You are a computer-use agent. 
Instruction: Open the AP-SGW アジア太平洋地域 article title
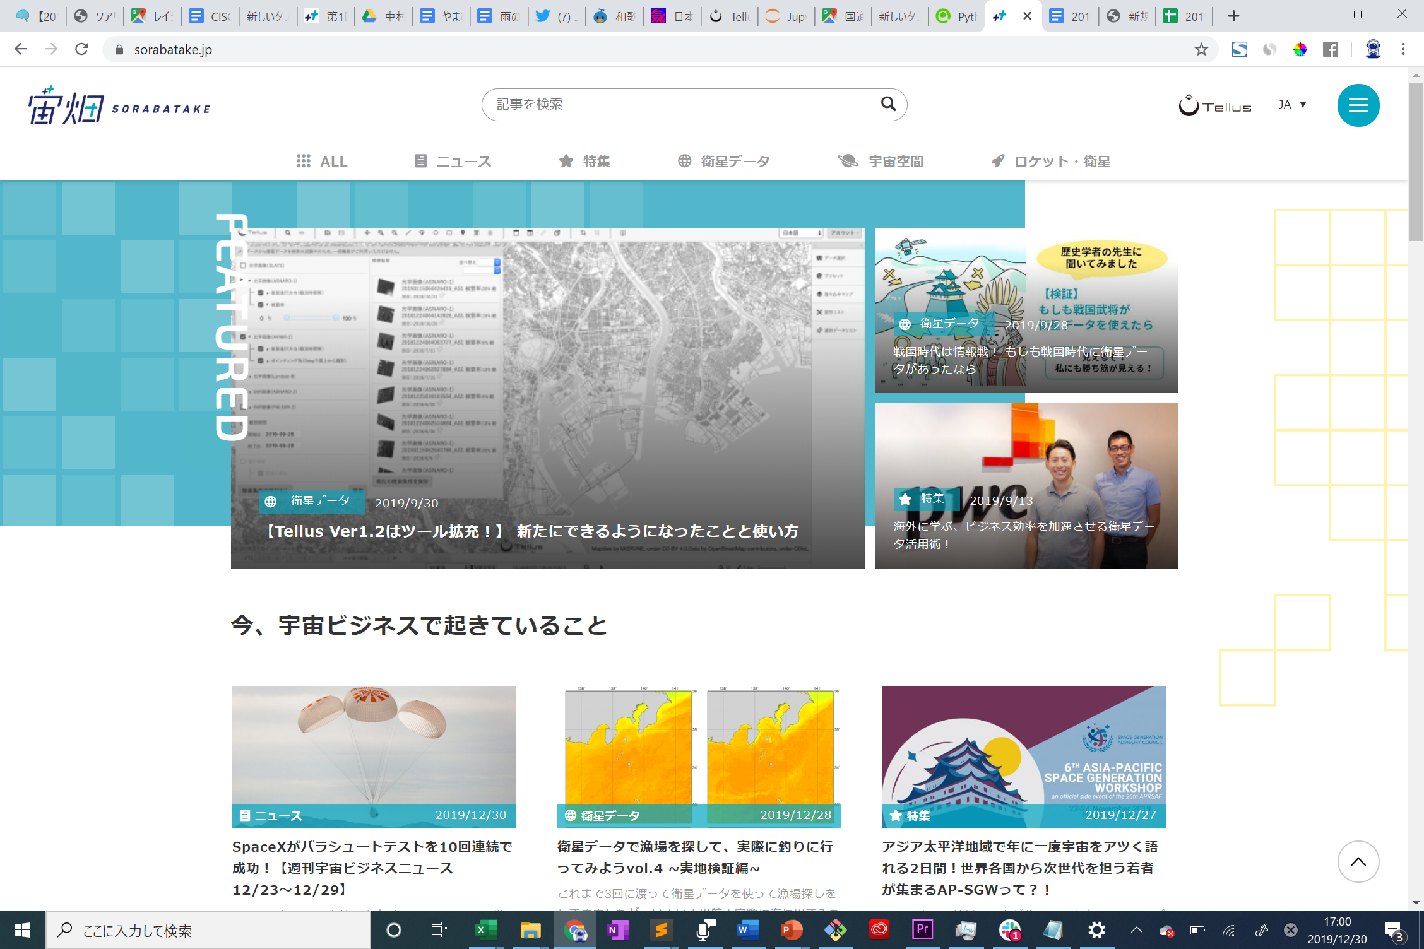click(x=1020, y=868)
